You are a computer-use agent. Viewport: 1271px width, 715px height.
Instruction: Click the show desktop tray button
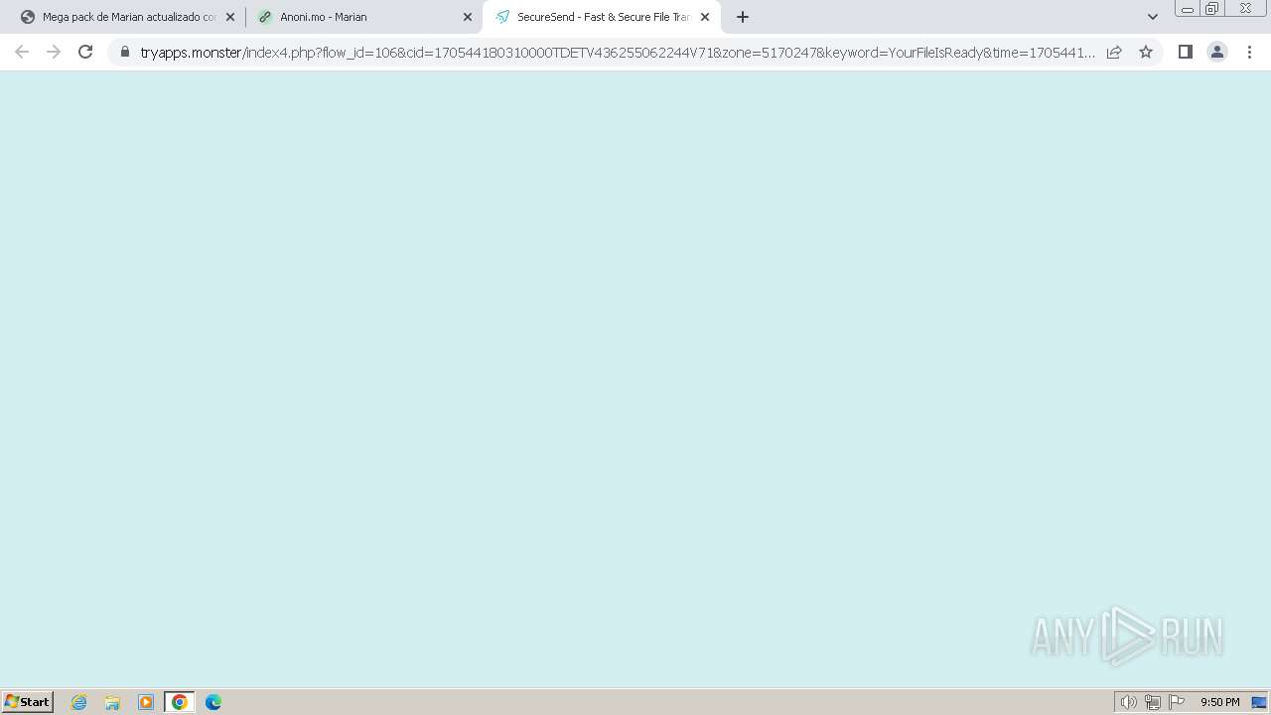[1259, 702]
